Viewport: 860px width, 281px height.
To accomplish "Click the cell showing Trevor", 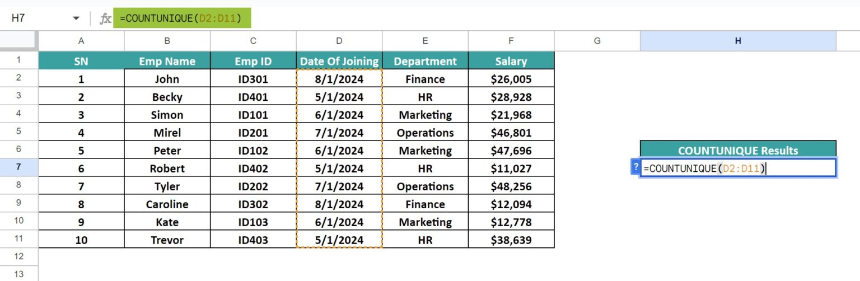I will click(x=167, y=240).
